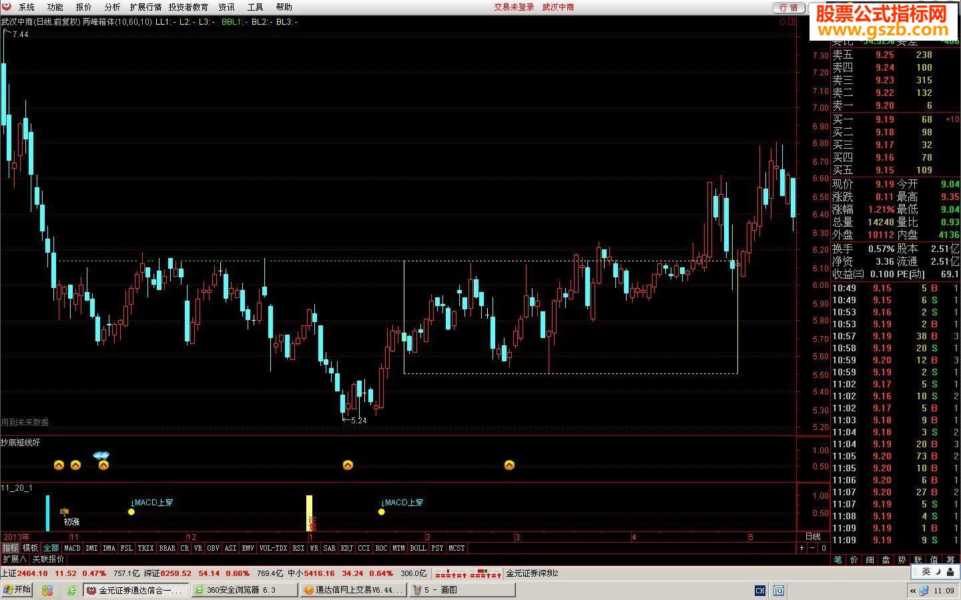
Task: Switch to the OBV indicator
Action: coord(214,548)
